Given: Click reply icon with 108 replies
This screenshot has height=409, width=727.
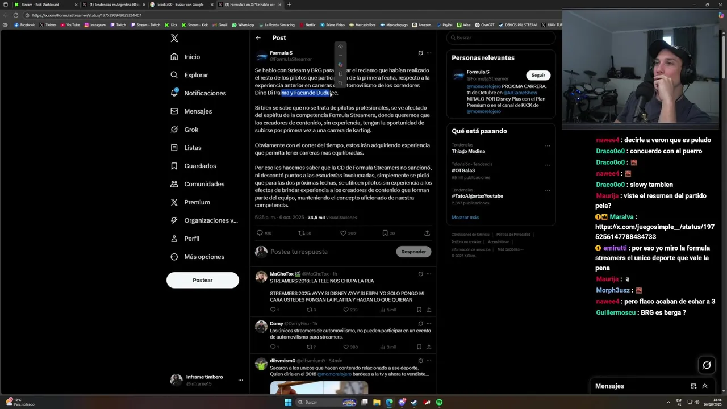Looking at the screenshot, I should (264, 233).
